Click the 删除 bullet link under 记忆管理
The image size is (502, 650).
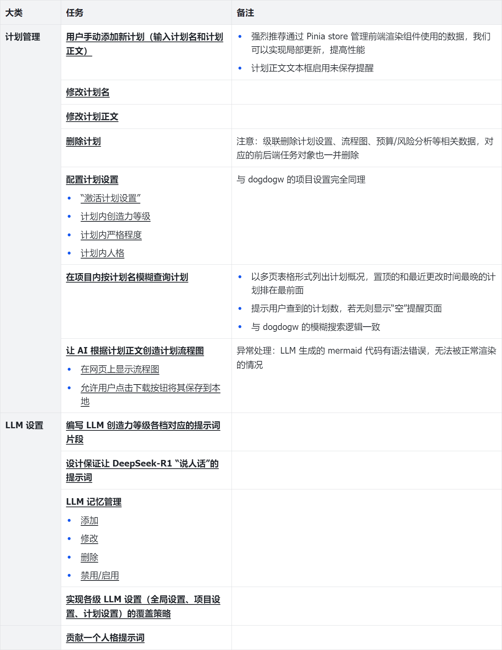(90, 558)
